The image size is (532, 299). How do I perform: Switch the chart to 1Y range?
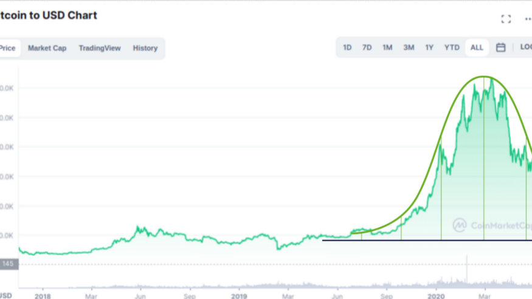click(429, 47)
